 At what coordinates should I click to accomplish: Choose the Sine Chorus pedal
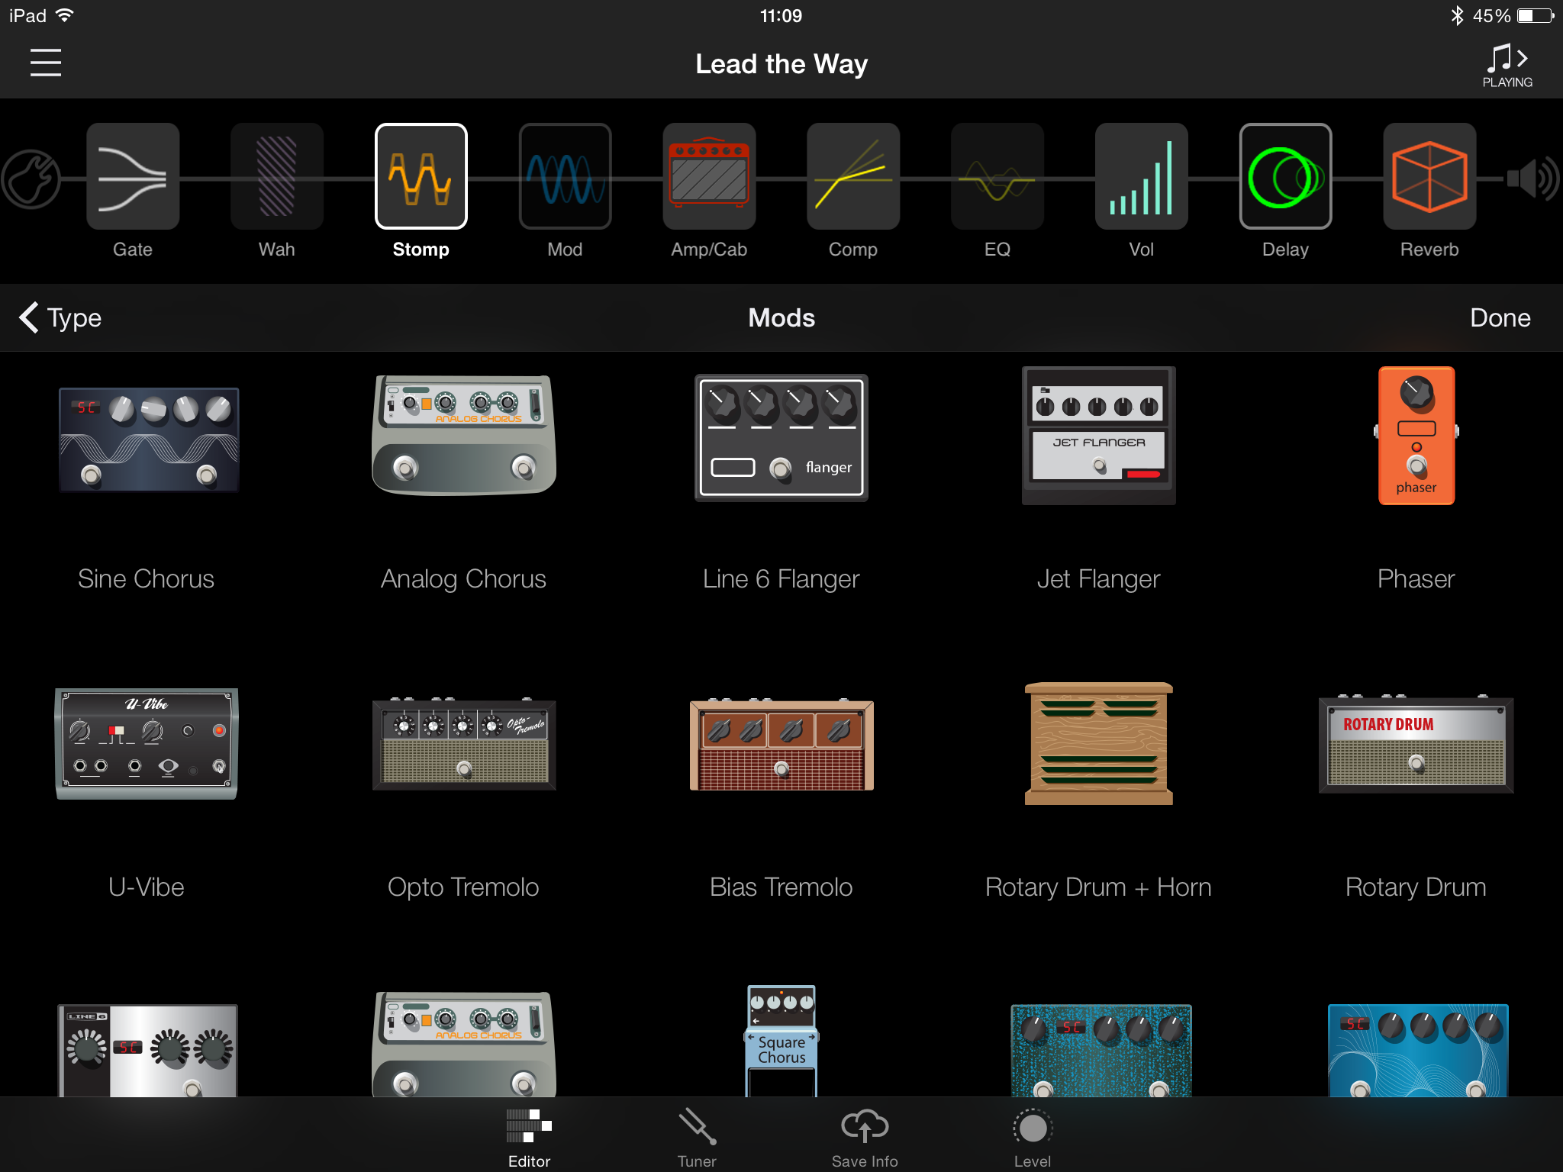point(149,439)
